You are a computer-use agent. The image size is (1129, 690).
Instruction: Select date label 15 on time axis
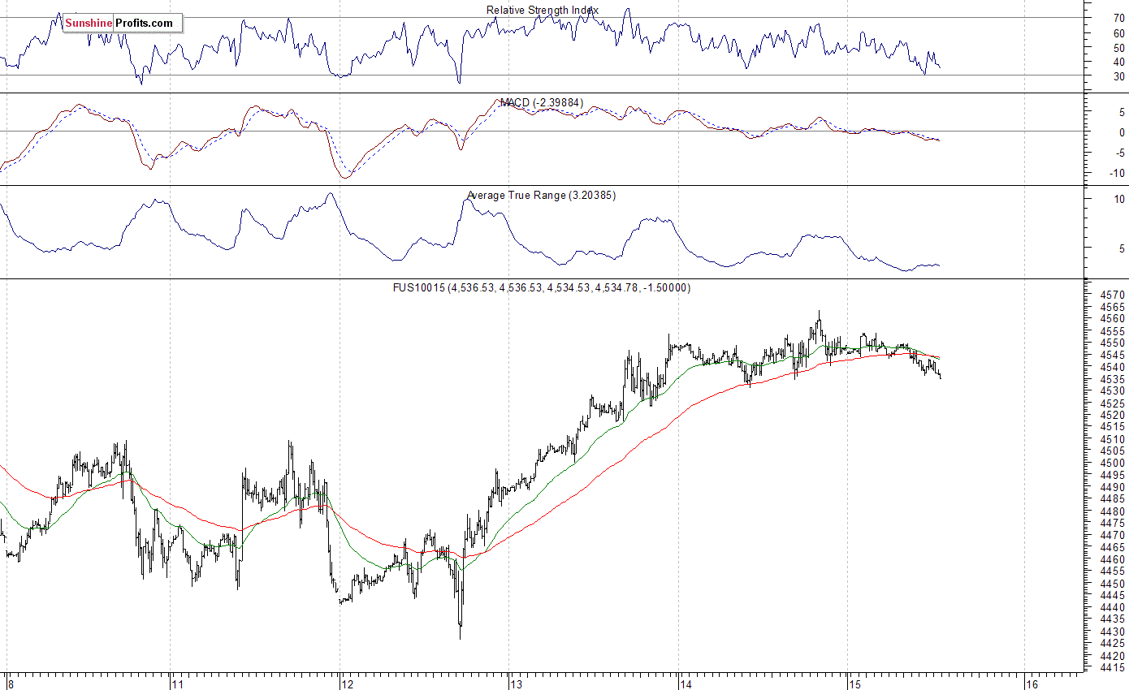(856, 684)
